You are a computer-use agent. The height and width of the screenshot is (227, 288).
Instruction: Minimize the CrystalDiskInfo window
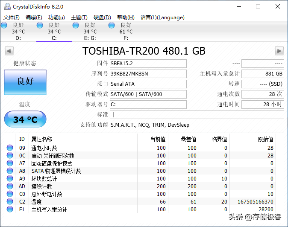[239, 6]
